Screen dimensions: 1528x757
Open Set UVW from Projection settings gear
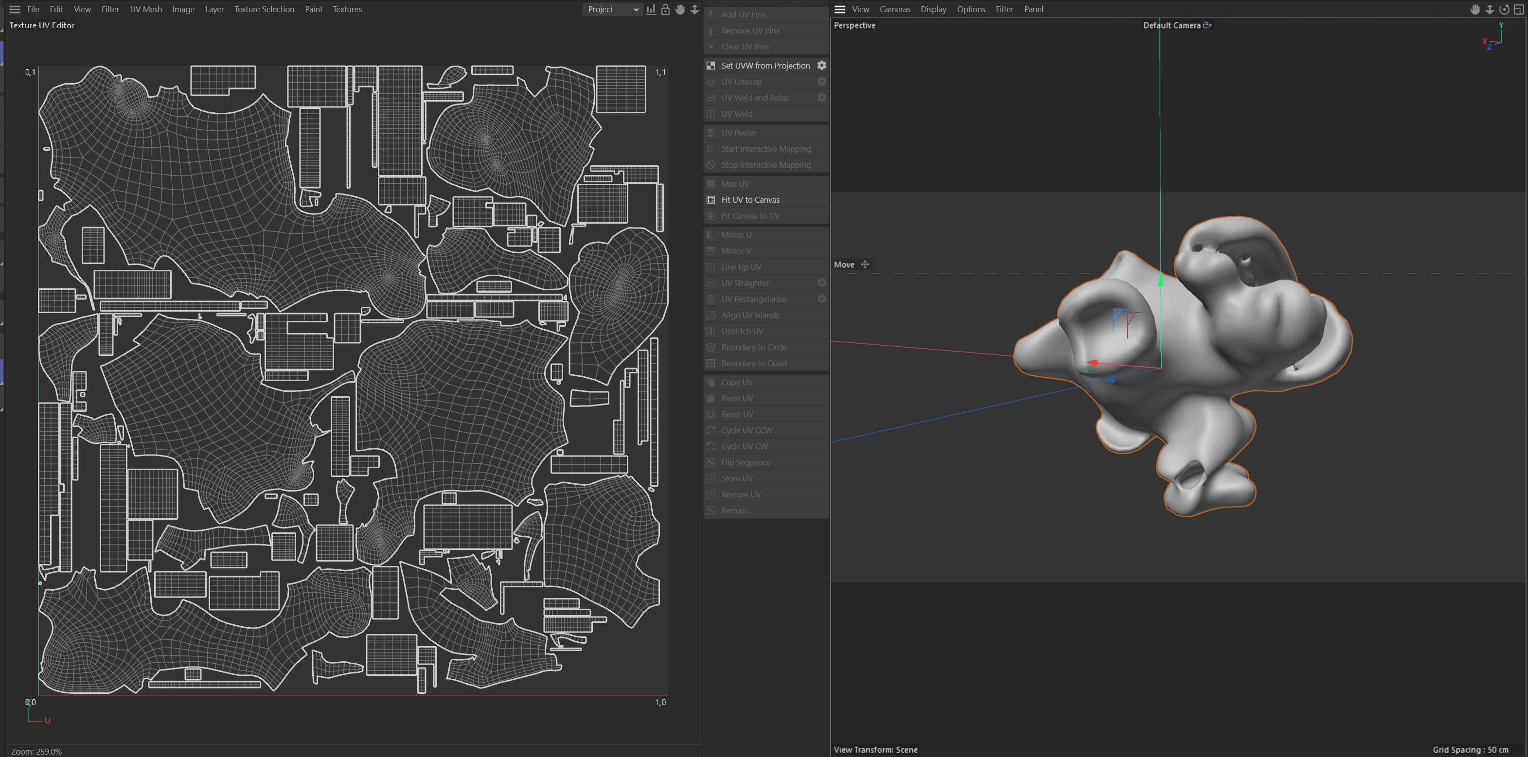point(821,65)
